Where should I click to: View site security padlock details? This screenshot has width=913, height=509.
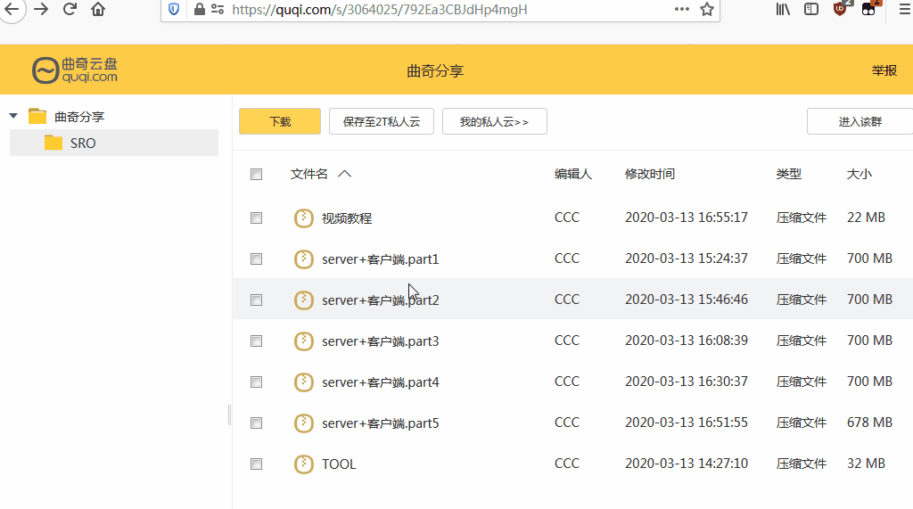click(x=199, y=9)
